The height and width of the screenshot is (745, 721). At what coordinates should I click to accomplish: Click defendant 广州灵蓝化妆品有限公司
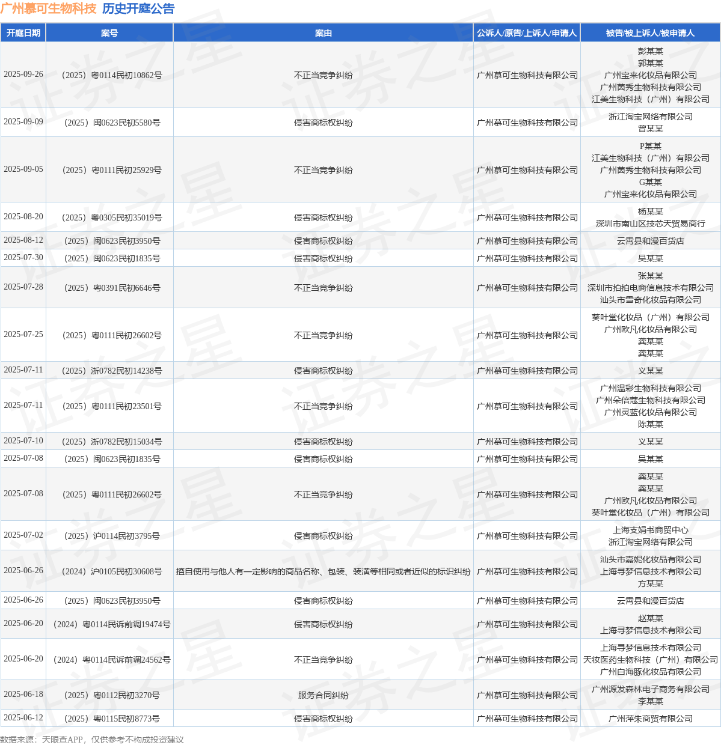[651, 412]
